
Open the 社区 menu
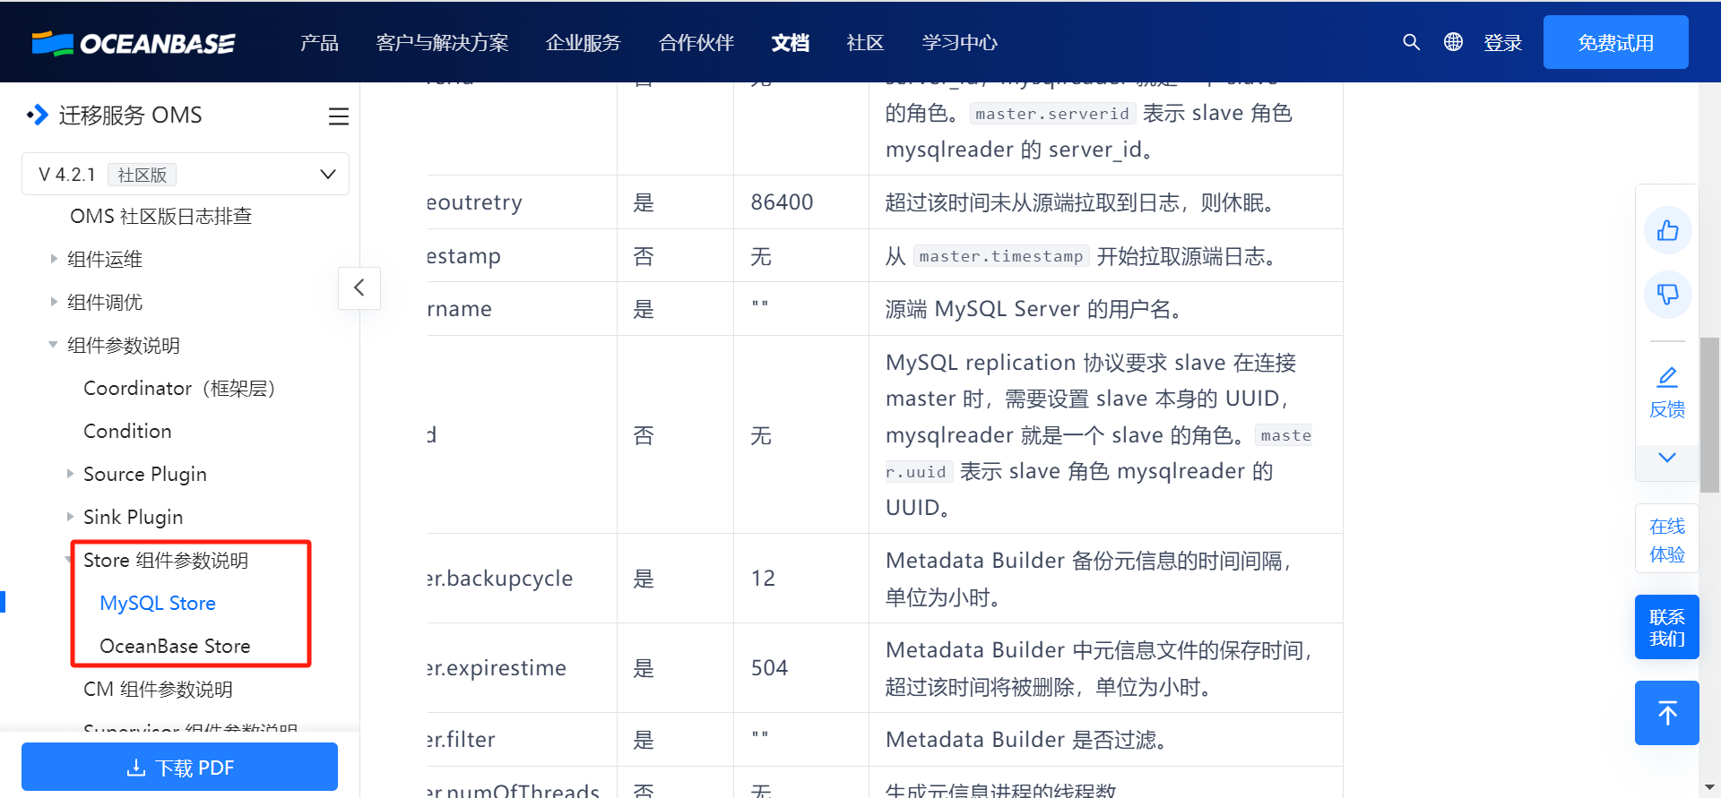pyautogui.click(x=865, y=43)
